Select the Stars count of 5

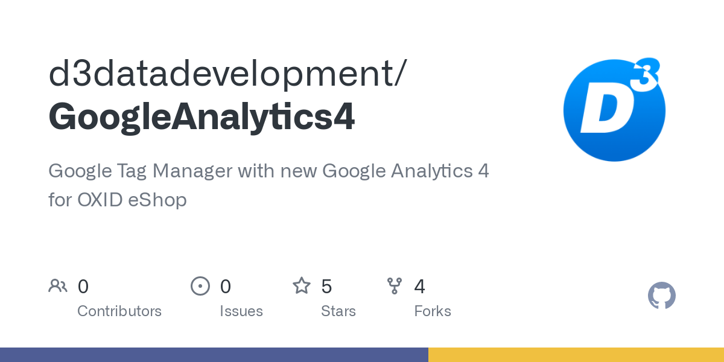[x=326, y=287]
